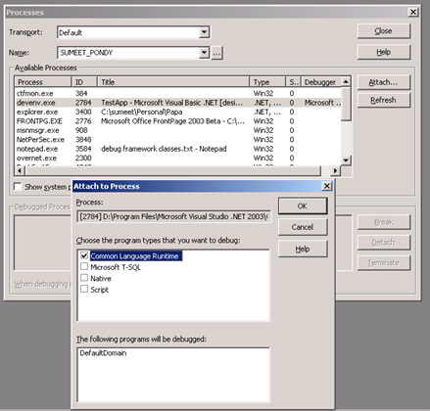Click the process list scroll down arrow
This screenshot has width=430, height=411.
click(346, 160)
